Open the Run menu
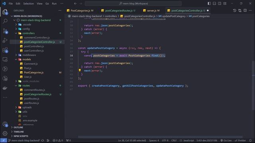255x143 pixels. 54,4
